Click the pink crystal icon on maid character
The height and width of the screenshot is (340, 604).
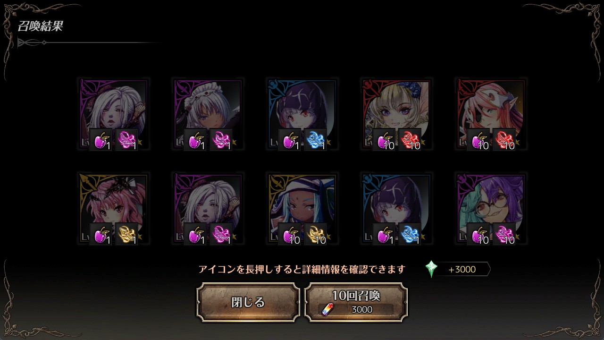(x=221, y=140)
